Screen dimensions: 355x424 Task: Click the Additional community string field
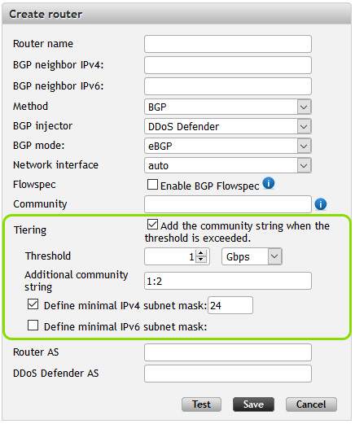(228, 281)
